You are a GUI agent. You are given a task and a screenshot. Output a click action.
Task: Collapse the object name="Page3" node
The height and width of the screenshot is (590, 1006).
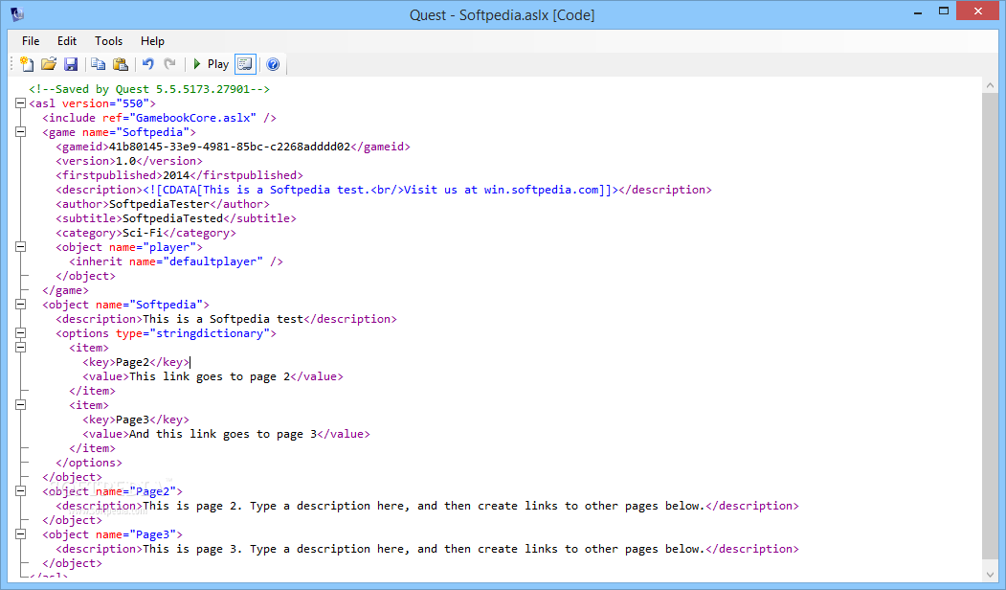(20, 534)
